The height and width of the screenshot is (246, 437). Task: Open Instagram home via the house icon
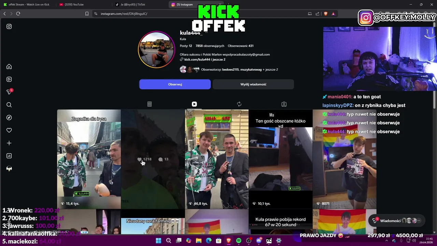click(x=9, y=67)
